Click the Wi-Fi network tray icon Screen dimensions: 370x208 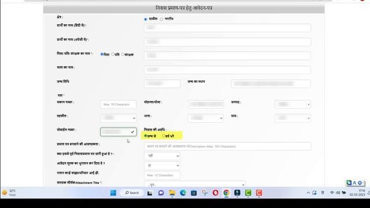pos(332,193)
